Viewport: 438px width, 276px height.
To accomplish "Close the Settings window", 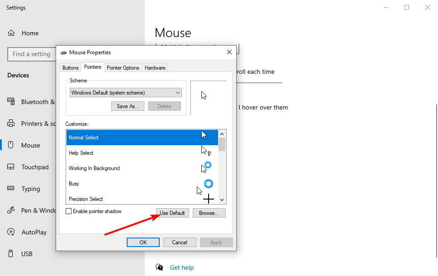I will tap(428, 8).
